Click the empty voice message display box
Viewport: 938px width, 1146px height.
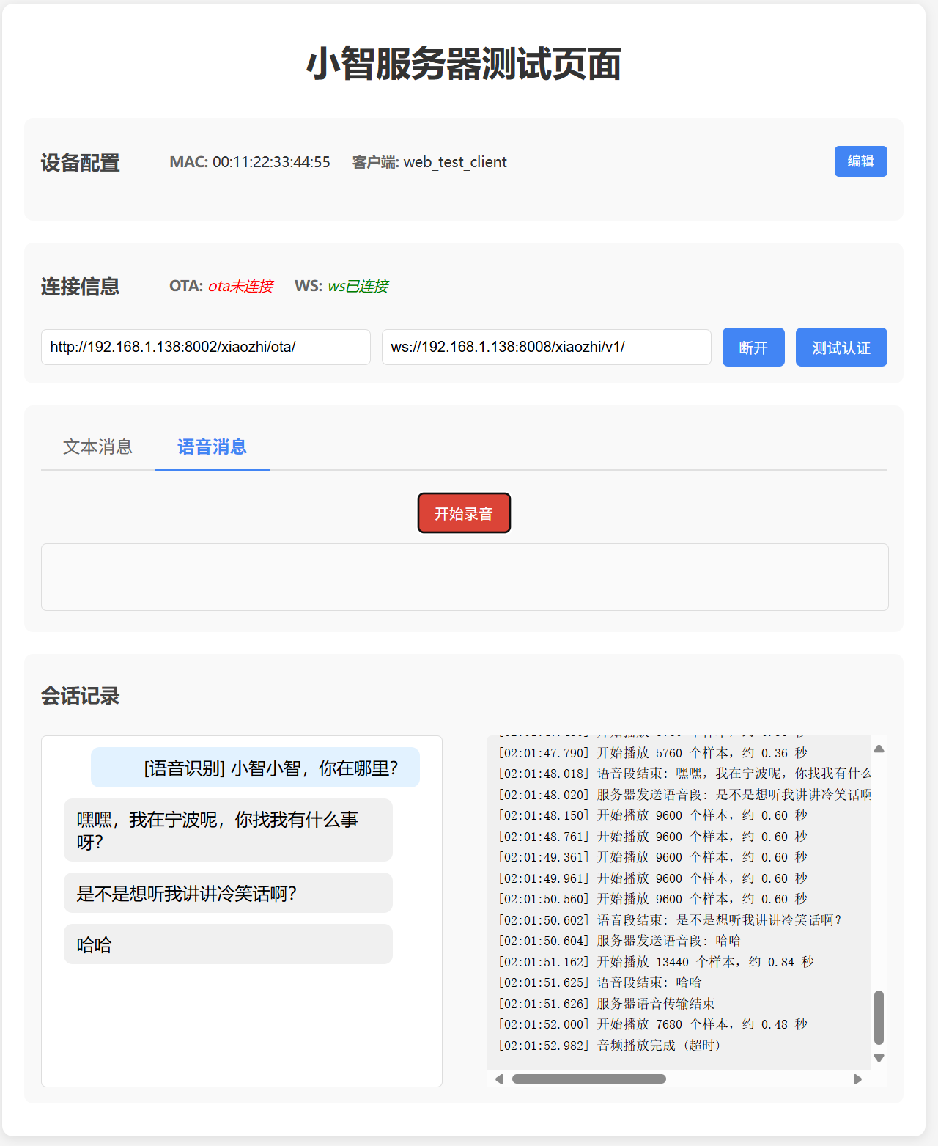pyautogui.click(x=465, y=577)
